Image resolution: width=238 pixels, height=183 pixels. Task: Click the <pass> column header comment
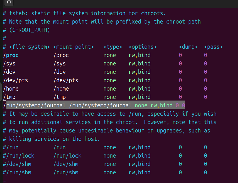(213, 47)
